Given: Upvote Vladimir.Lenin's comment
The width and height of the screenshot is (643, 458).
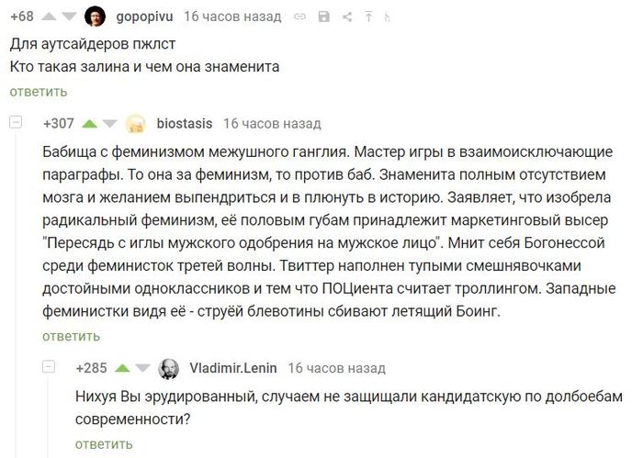Looking at the screenshot, I should (122, 369).
